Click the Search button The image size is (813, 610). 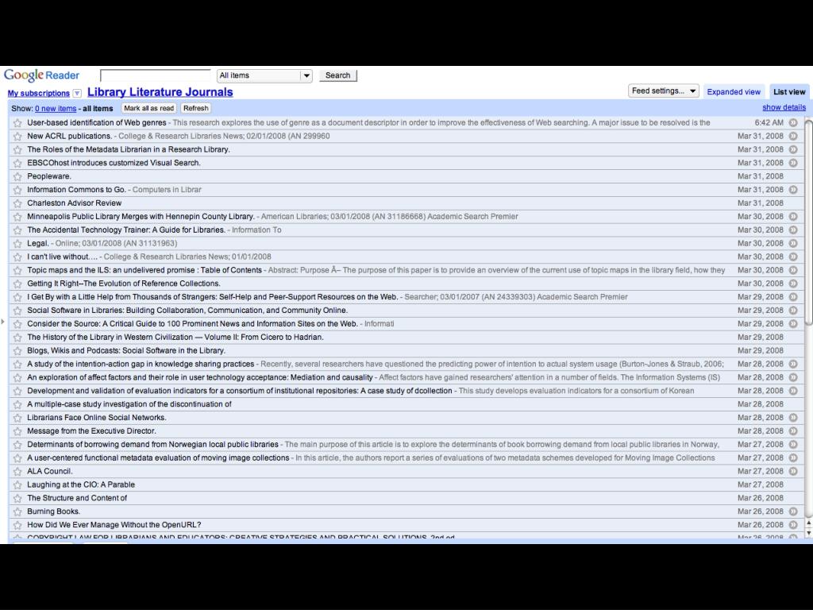click(x=337, y=75)
